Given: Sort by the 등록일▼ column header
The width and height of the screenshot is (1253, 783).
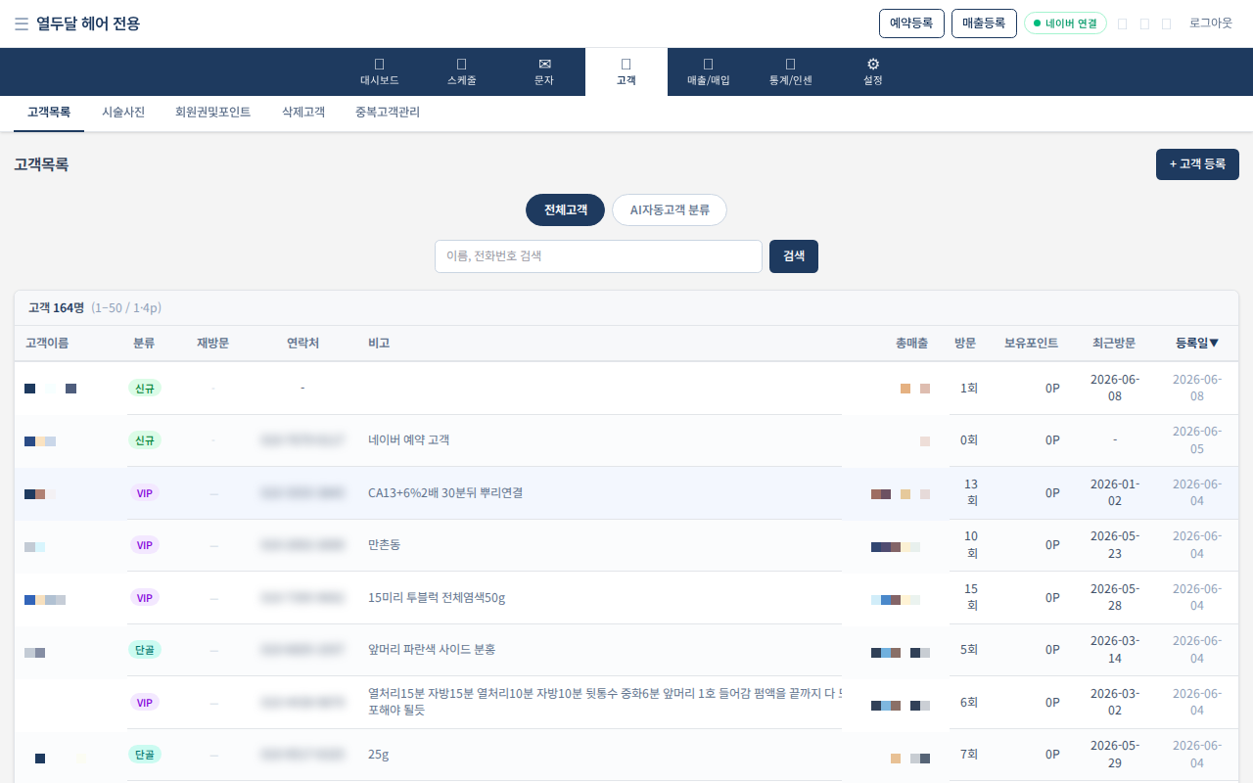Looking at the screenshot, I should tap(1197, 344).
